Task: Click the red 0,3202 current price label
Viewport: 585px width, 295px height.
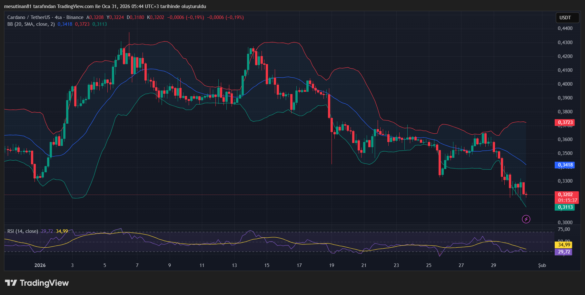Action: coord(565,195)
